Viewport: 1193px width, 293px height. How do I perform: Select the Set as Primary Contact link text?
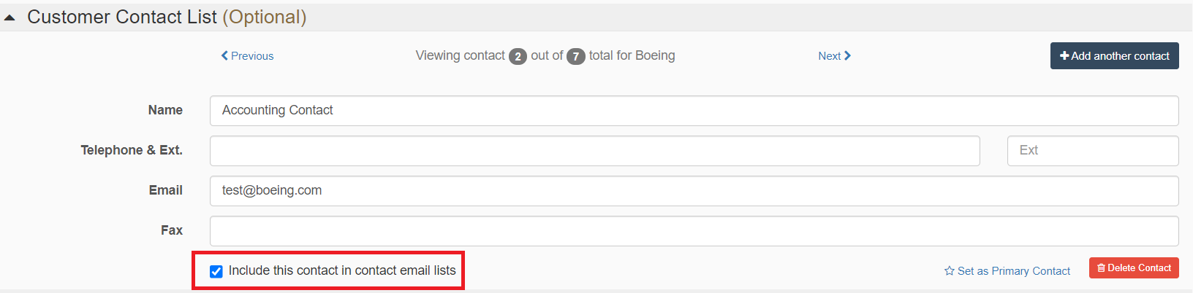(x=1014, y=270)
